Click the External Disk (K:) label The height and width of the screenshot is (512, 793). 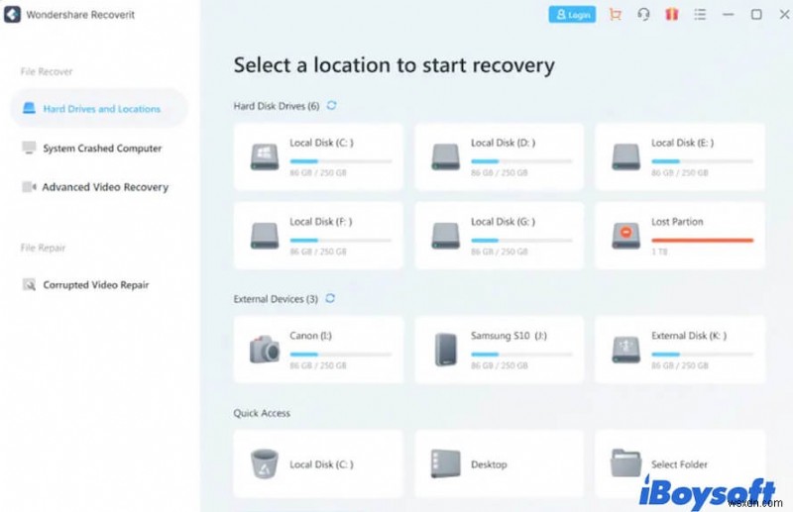(x=689, y=336)
